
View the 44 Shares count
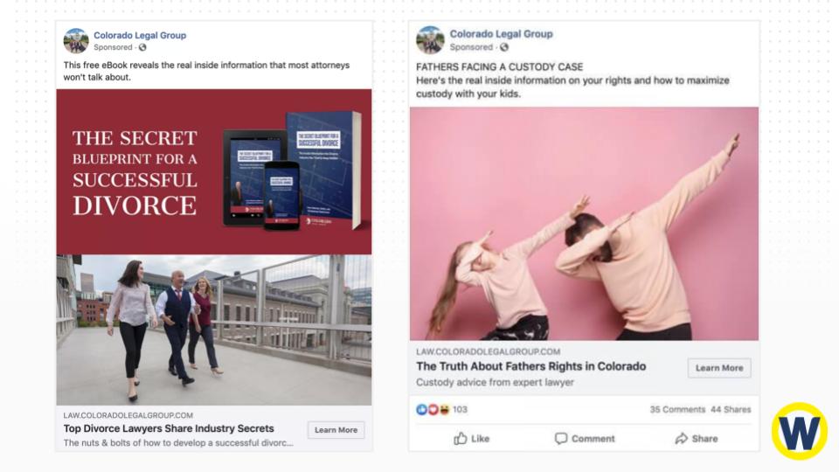tap(731, 410)
